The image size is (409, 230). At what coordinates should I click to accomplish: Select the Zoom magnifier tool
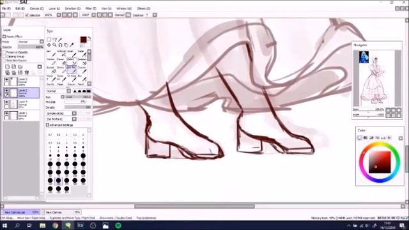(54, 45)
